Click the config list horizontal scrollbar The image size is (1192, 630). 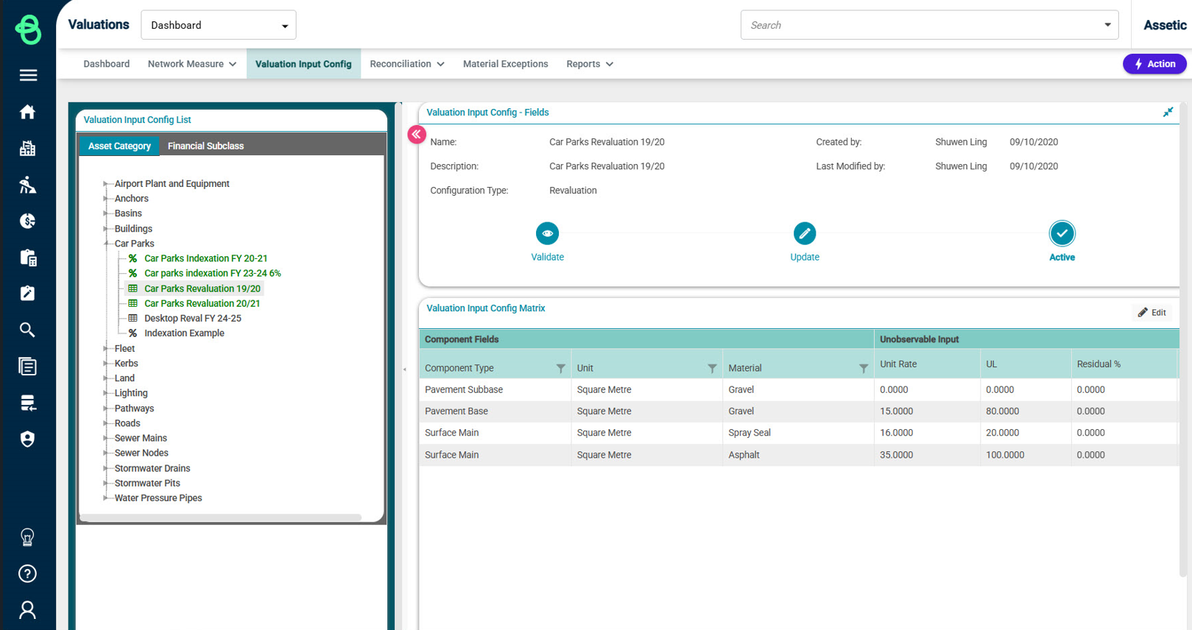(221, 517)
